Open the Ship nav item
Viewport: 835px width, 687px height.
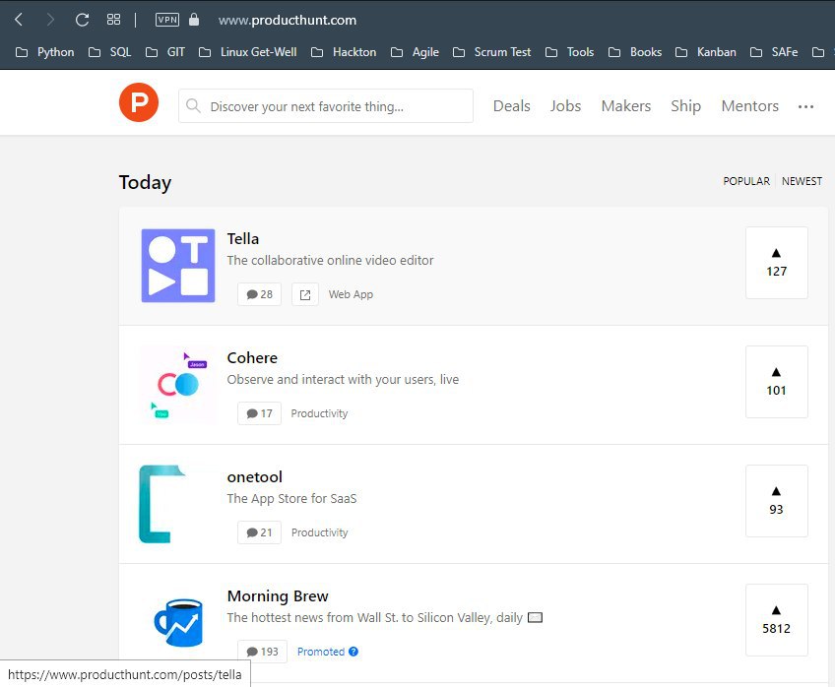coord(685,106)
